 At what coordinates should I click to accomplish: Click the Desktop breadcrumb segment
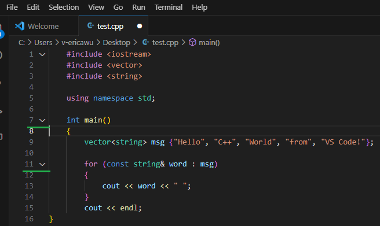click(x=116, y=43)
